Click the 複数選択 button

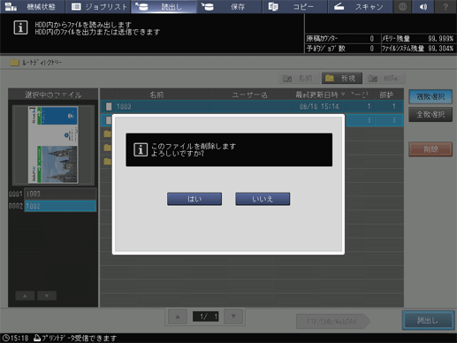click(430, 96)
